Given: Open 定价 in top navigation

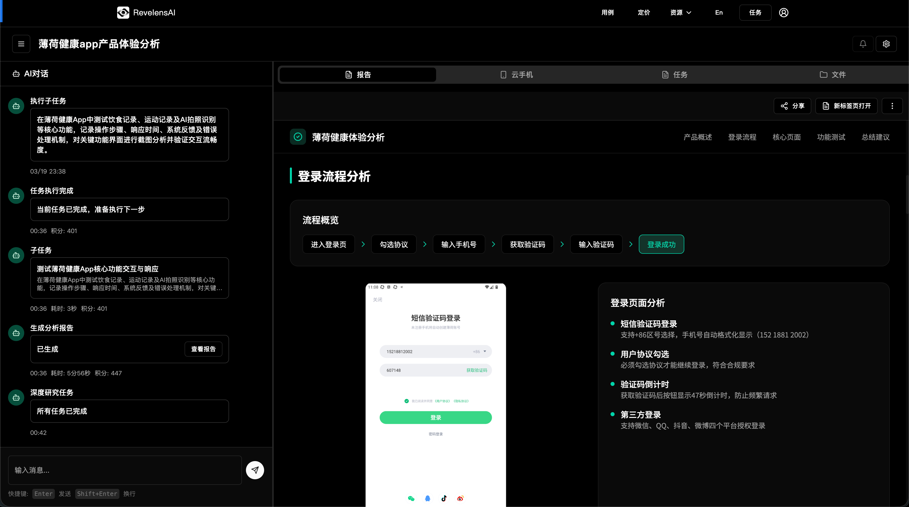Looking at the screenshot, I should pos(644,13).
